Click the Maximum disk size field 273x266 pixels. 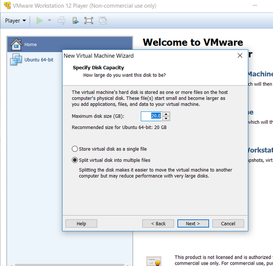(x=151, y=116)
